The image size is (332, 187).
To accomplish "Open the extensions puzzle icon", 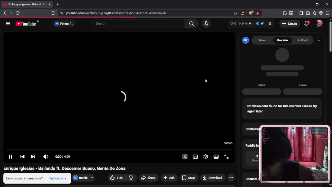I will click(x=285, y=13).
